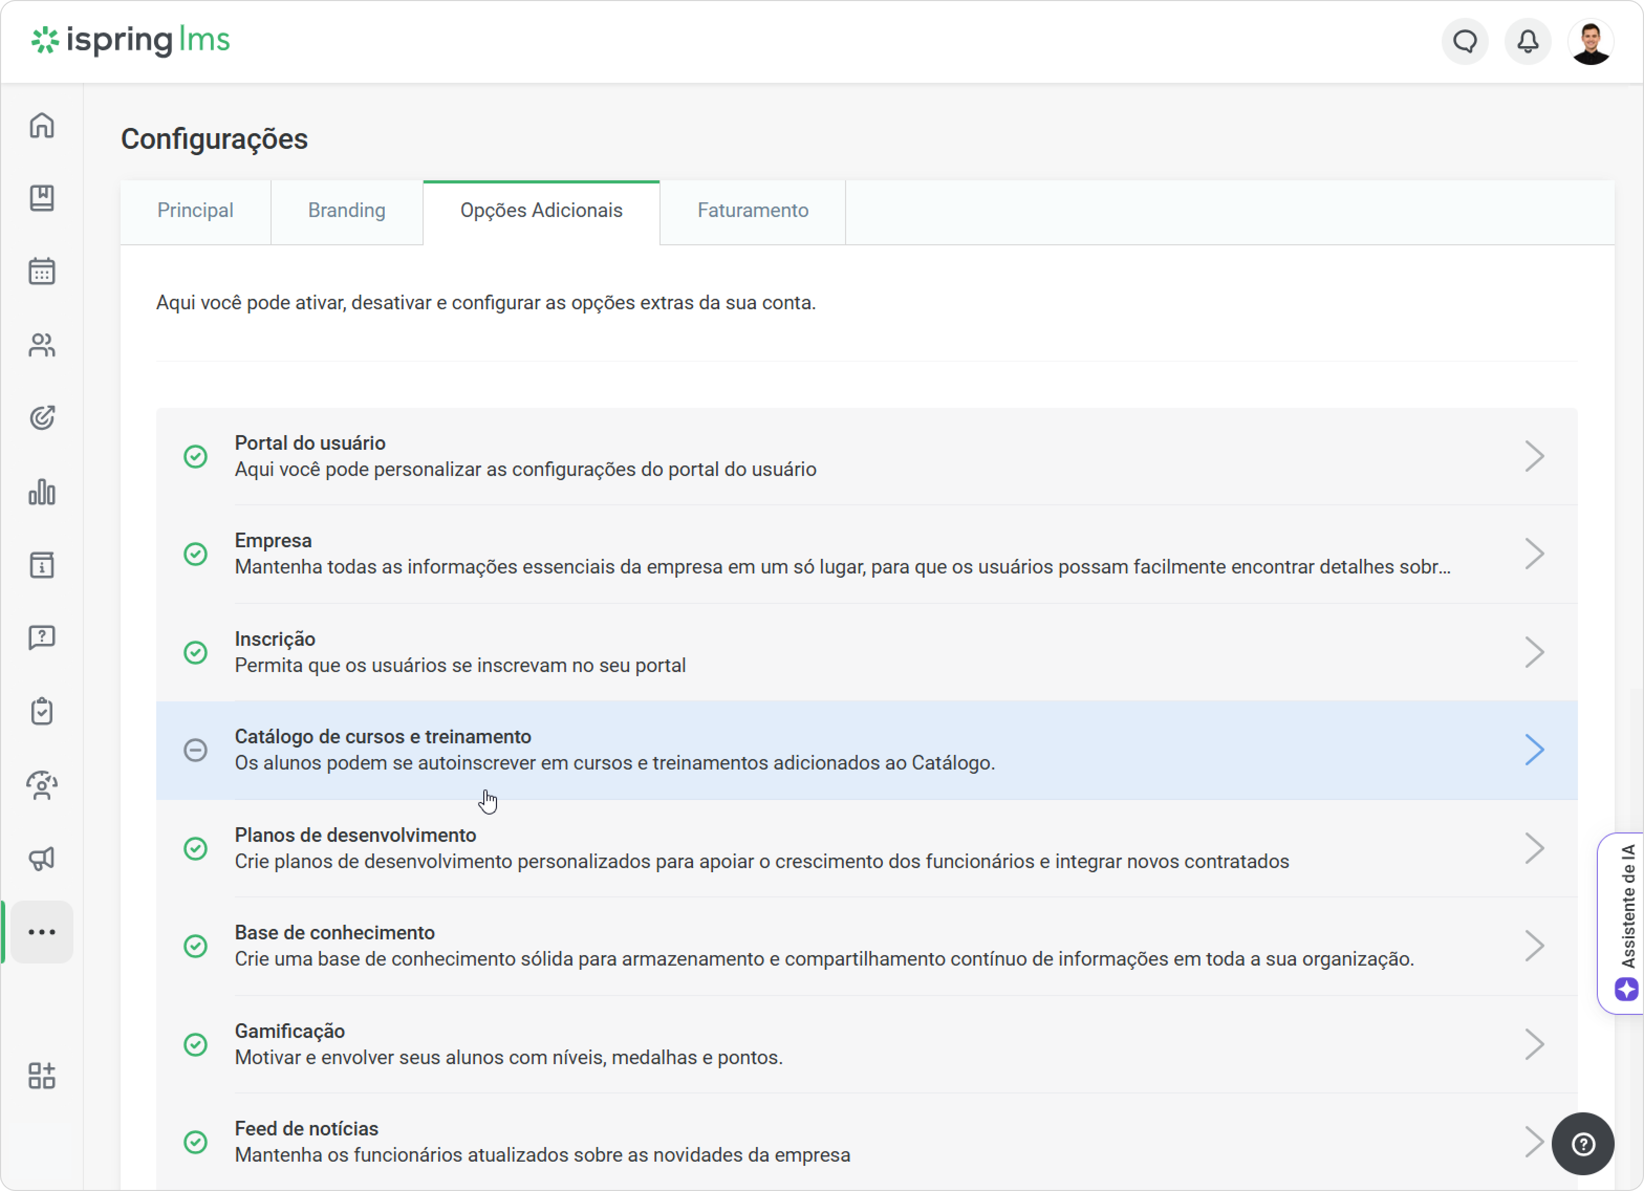The image size is (1644, 1191).
Task: Toggle the disabled Catálogo de cursos status icon
Action: [196, 750]
